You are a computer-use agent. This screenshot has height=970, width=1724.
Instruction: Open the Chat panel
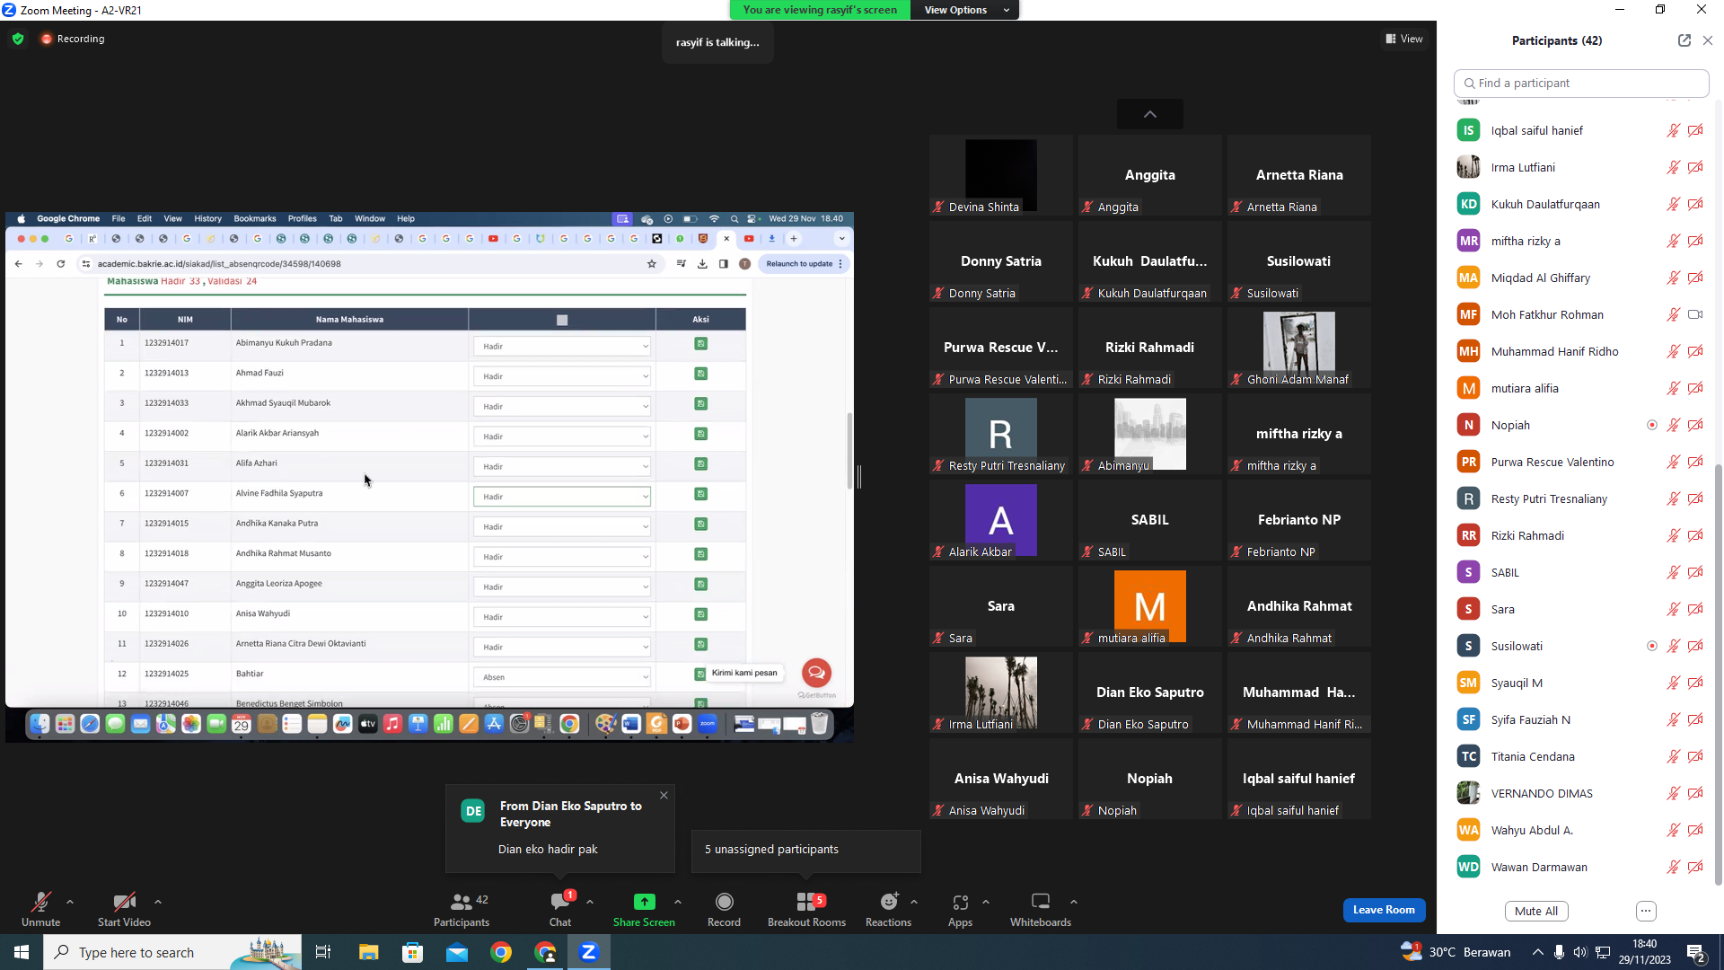coord(560,909)
